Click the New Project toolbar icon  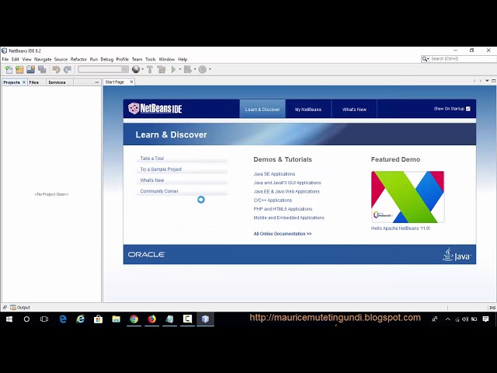pos(19,69)
